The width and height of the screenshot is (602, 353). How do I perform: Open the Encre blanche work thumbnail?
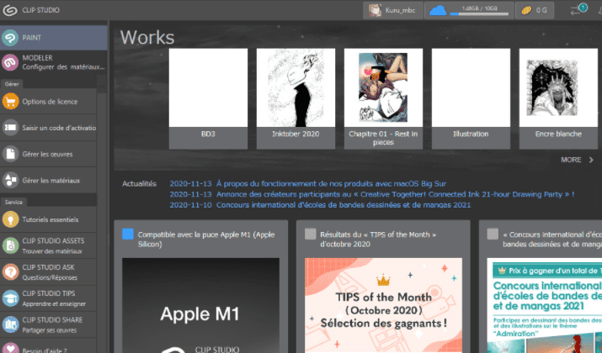point(558,87)
